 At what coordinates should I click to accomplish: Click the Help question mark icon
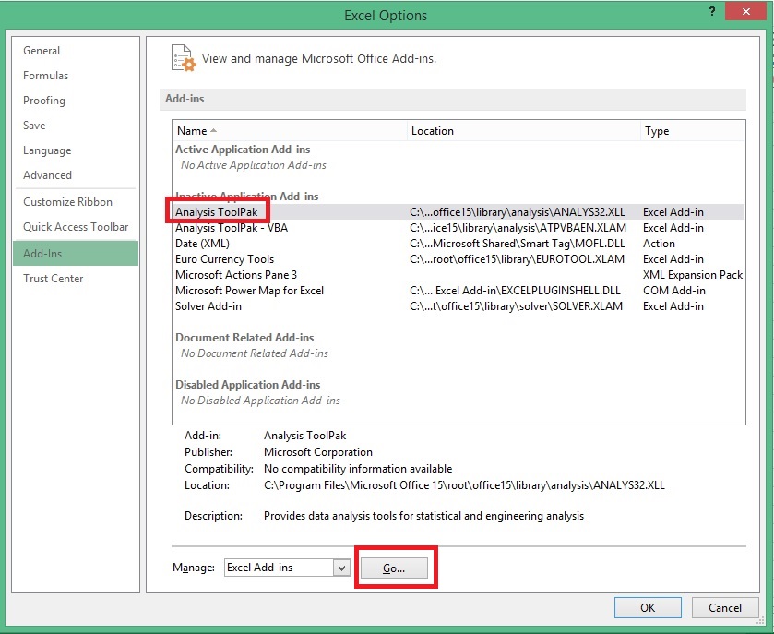(x=711, y=11)
